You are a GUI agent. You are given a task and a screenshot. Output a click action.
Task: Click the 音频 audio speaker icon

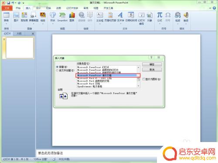tap(186, 15)
